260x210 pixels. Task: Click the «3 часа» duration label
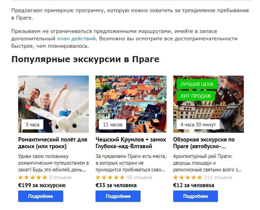pyautogui.click(x=33, y=125)
